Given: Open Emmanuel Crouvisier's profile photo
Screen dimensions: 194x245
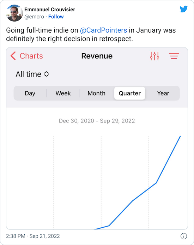Looking at the screenshot, I should pos(14,13).
